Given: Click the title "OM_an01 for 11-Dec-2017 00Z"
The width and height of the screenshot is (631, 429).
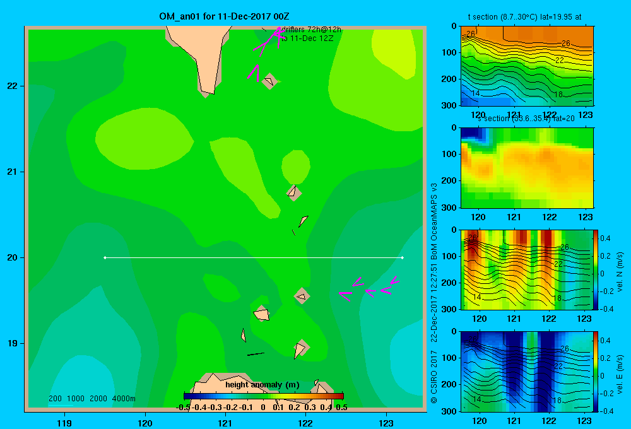Looking at the screenshot, I should (x=224, y=16).
